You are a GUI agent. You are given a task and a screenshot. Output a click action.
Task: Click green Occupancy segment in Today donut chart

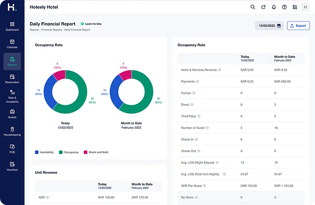[82, 94]
